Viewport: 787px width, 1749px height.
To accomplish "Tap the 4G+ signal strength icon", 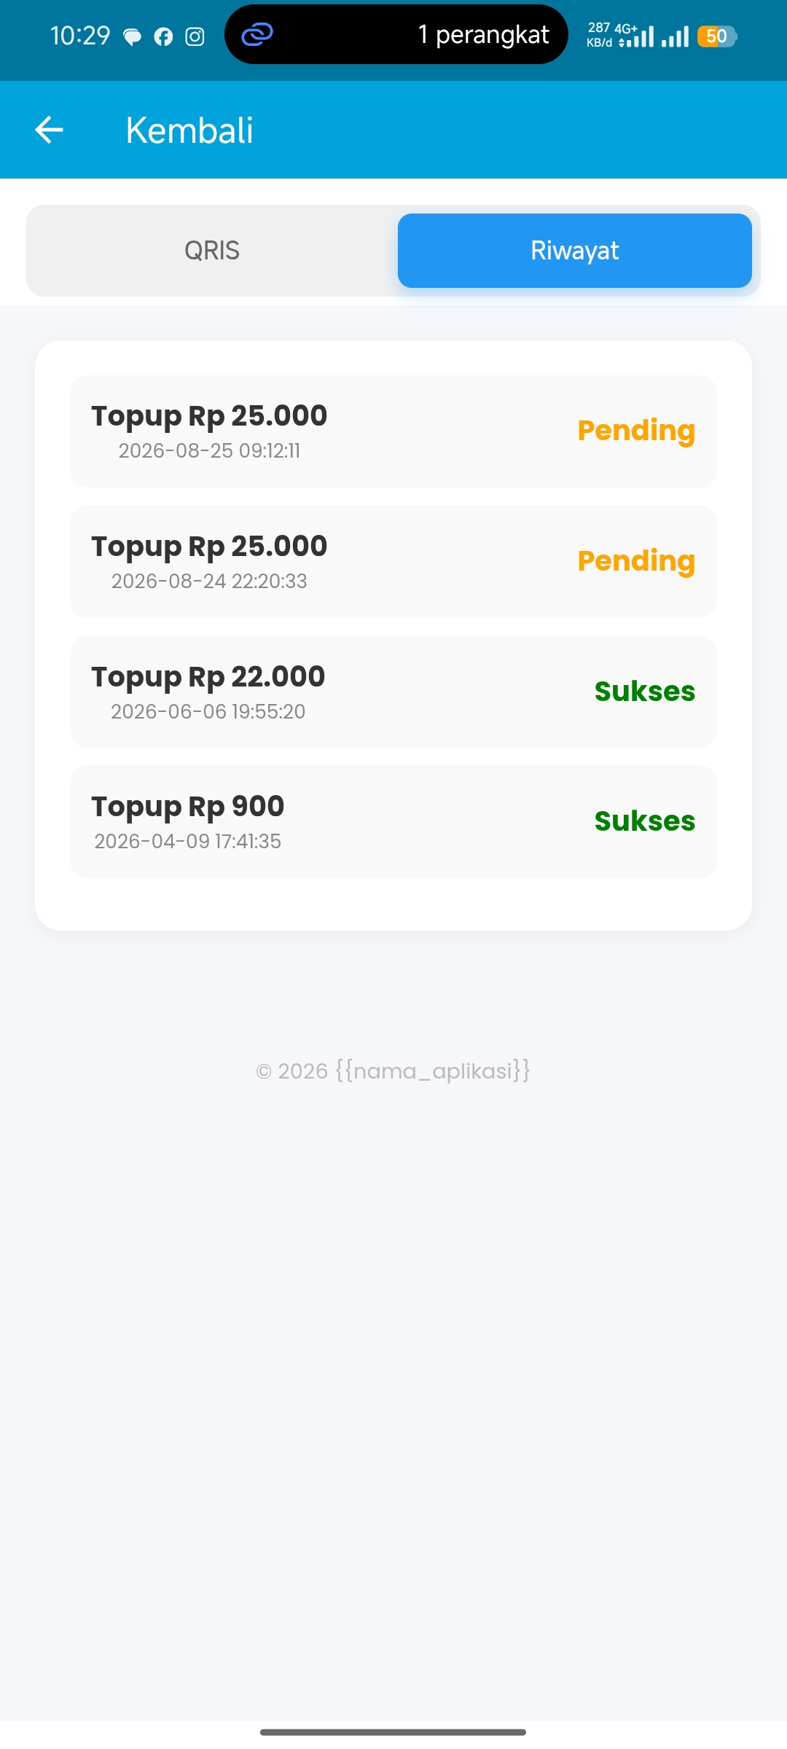I will (x=636, y=36).
